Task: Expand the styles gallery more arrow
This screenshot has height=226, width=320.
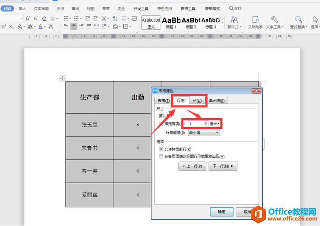Action: click(x=223, y=27)
